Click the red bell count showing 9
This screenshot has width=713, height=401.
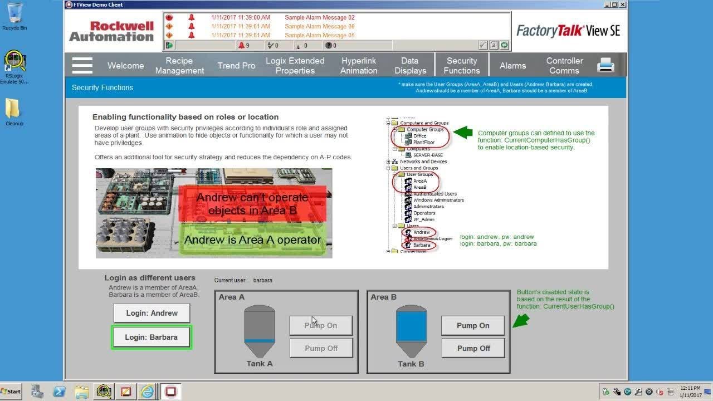pyautogui.click(x=244, y=46)
